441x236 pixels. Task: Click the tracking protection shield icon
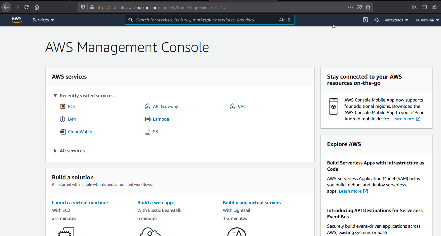click(x=83, y=7)
